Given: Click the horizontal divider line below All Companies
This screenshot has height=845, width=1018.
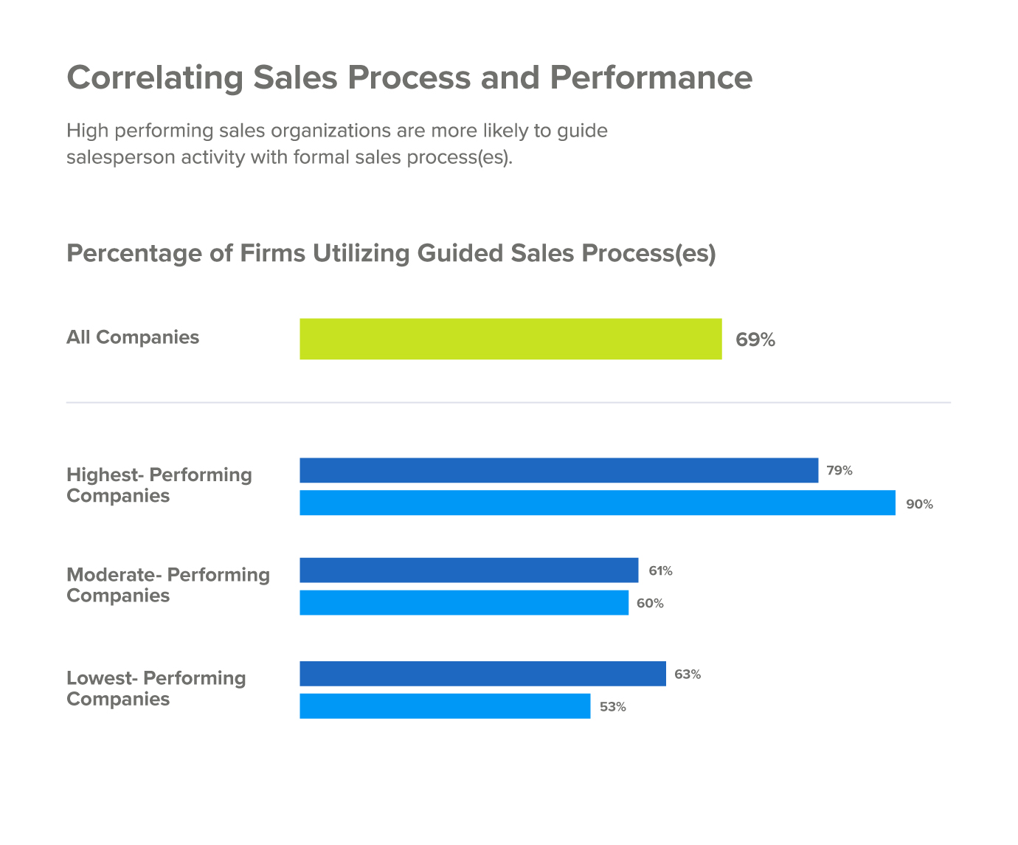Looking at the screenshot, I should (508, 403).
